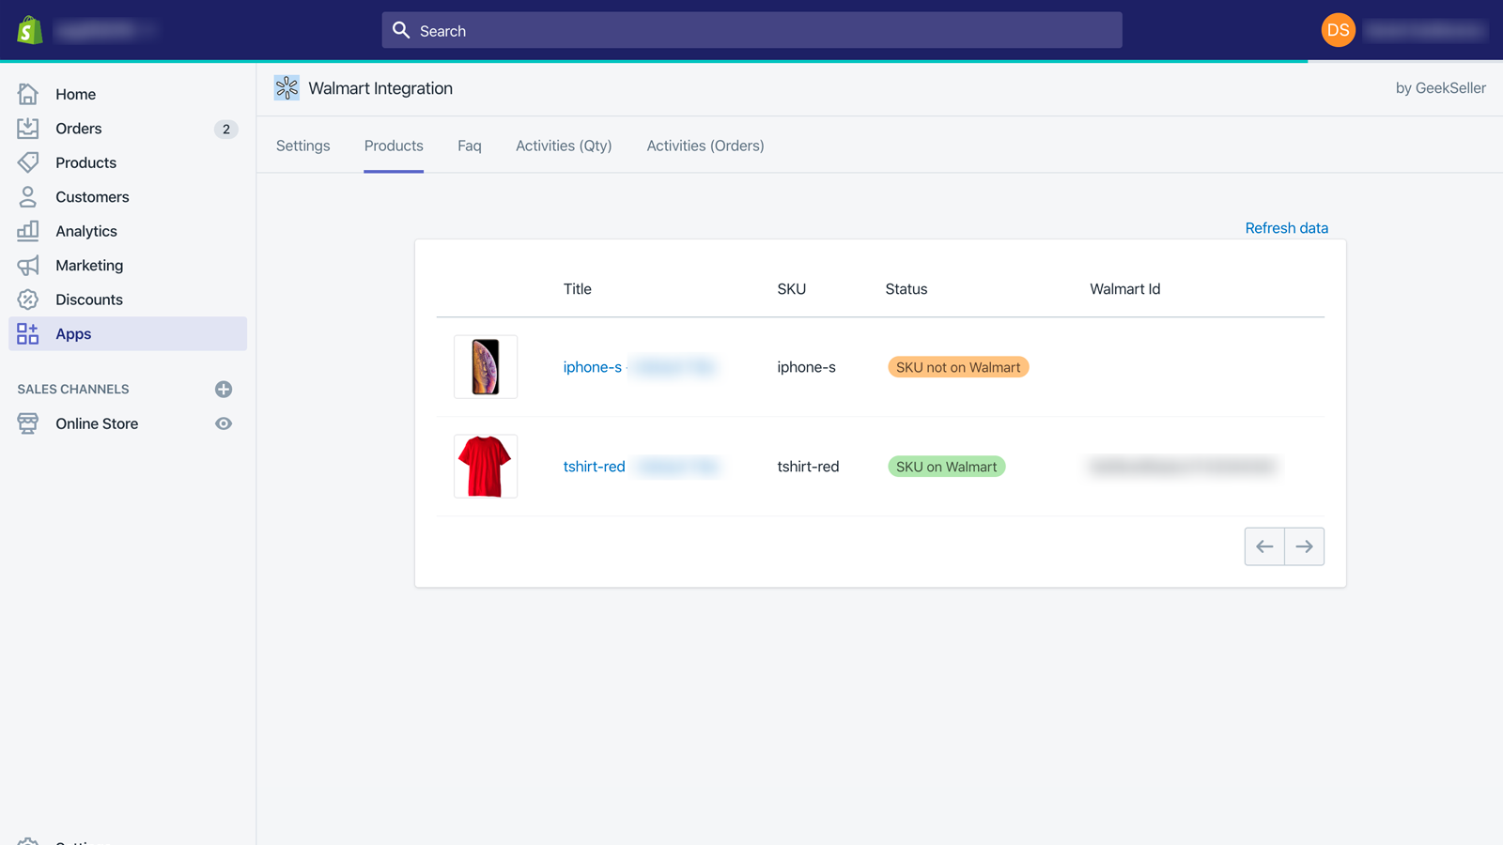Click the tshirt-red SKU cell
Image resolution: width=1503 pixels, height=845 pixels.
[808, 467]
